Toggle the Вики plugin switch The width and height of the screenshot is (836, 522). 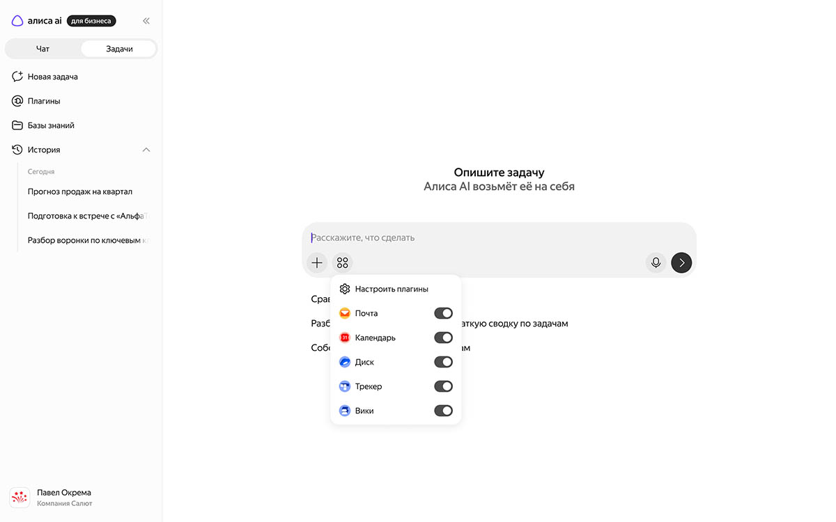click(x=443, y=411)
